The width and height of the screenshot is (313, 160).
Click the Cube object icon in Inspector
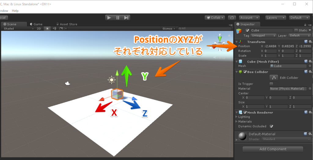(239, 31)
